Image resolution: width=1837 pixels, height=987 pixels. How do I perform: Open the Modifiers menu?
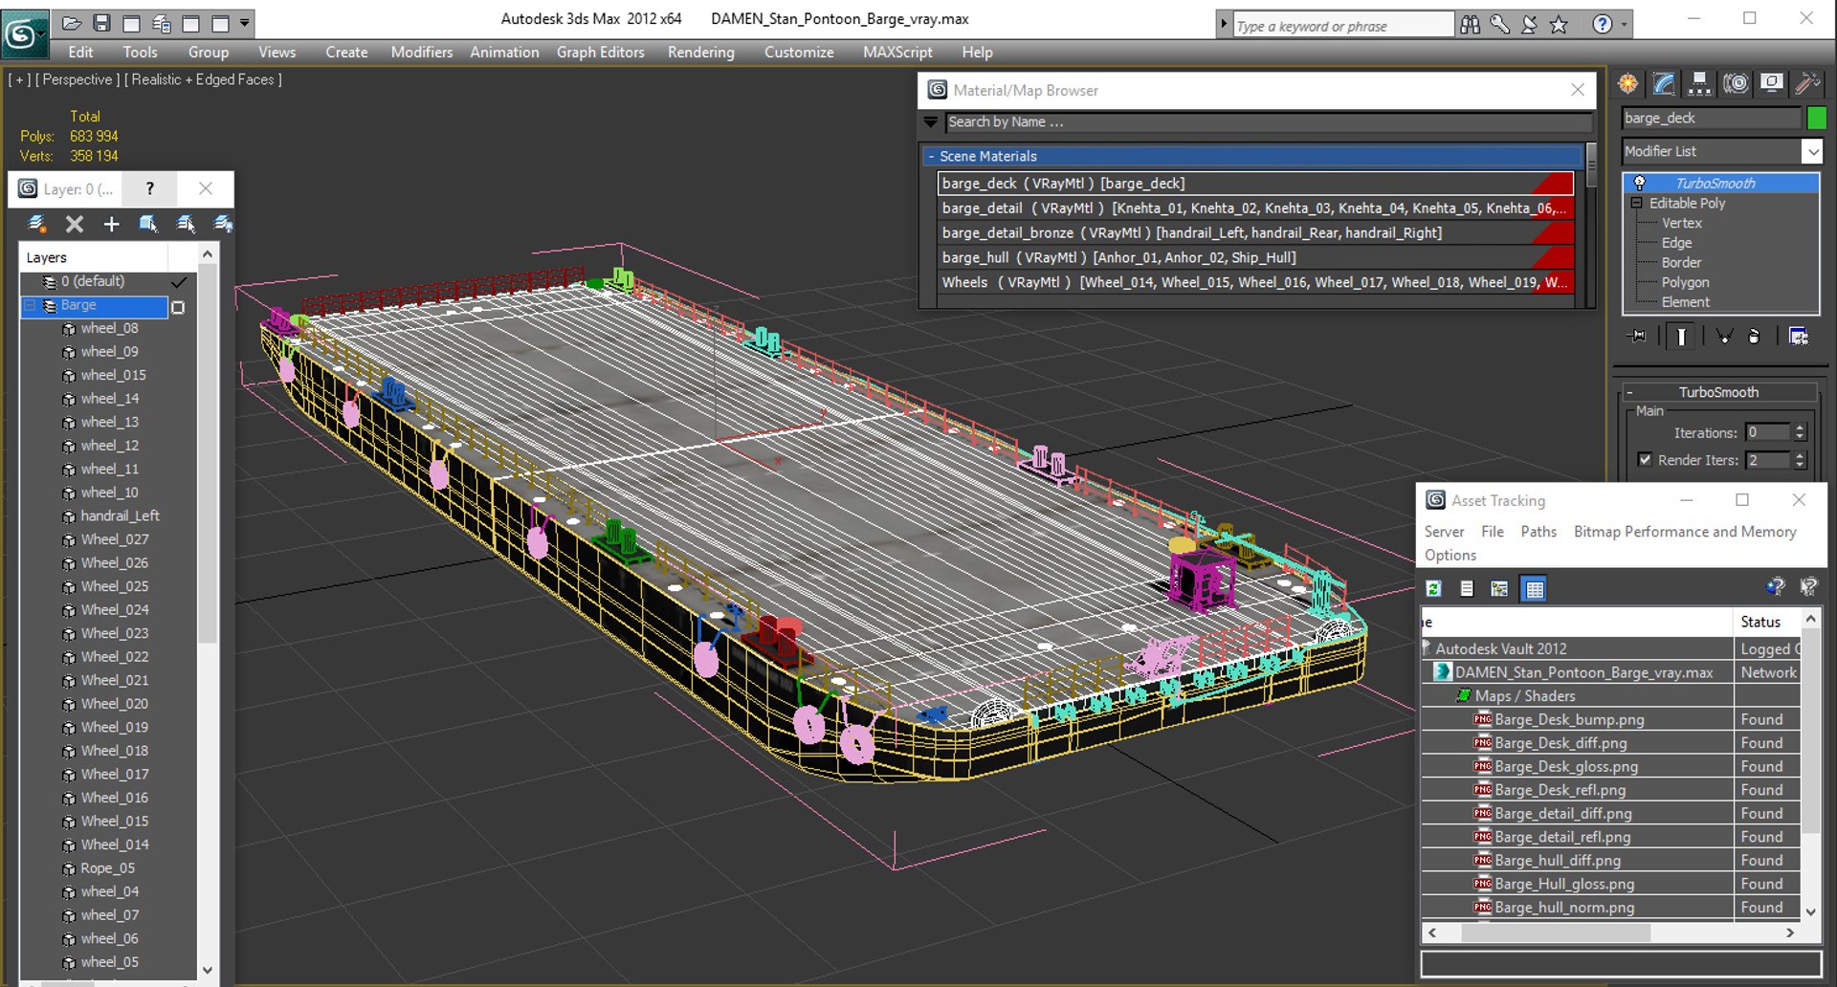[421, 52]
